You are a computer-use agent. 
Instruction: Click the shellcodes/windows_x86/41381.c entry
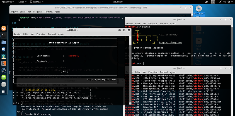point(199,112)
